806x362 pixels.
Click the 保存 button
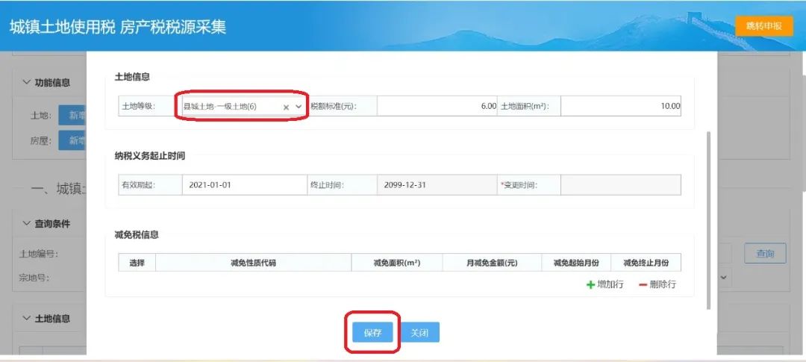pos(372,333)
